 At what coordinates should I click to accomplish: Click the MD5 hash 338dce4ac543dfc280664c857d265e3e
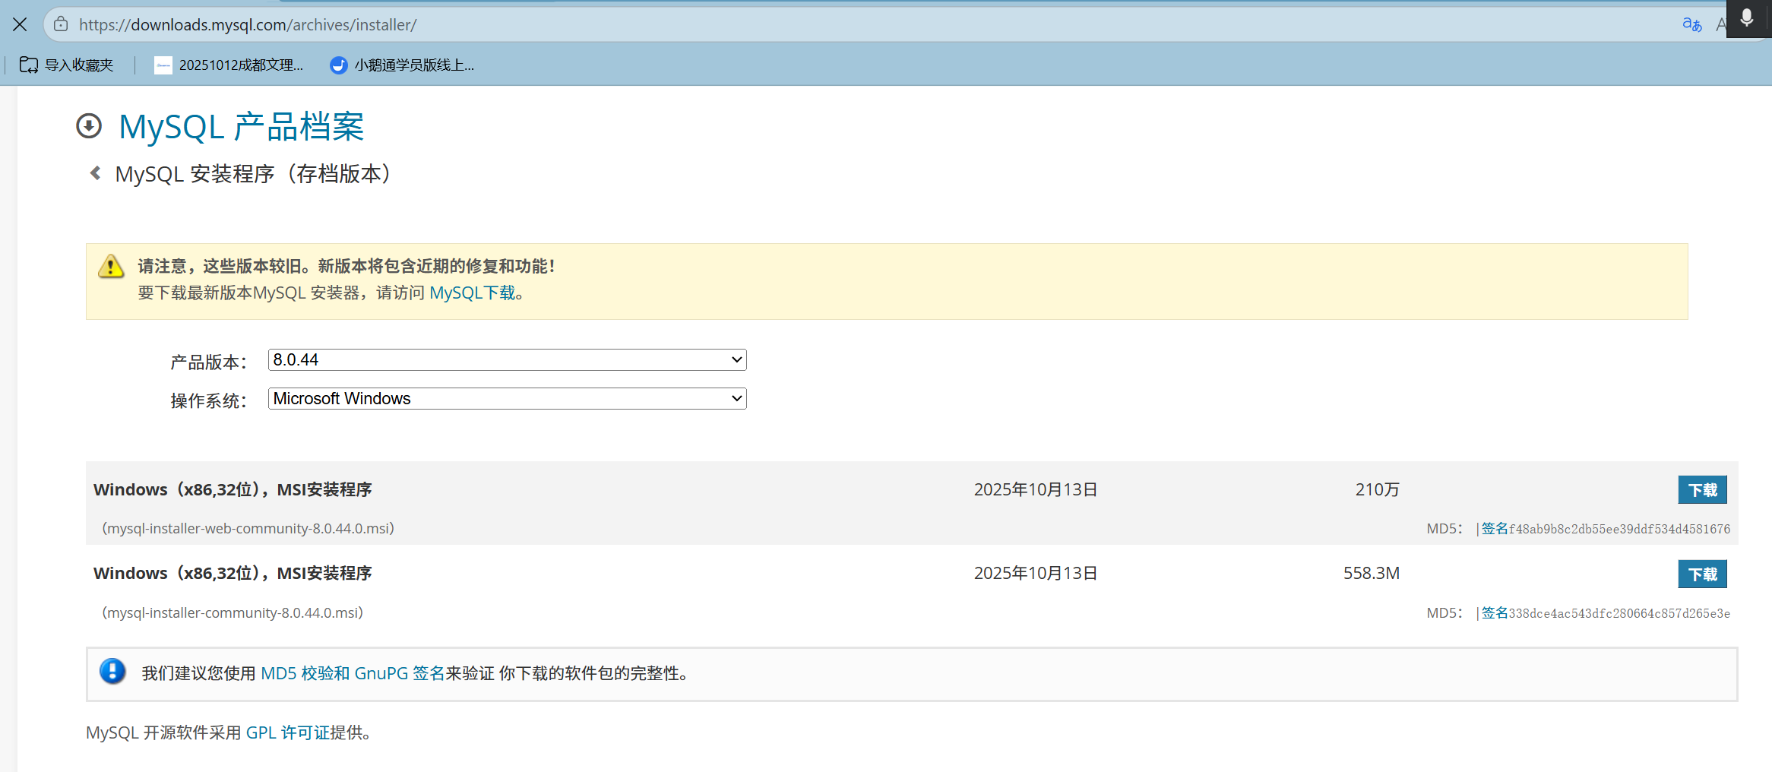coord(1619,613)
